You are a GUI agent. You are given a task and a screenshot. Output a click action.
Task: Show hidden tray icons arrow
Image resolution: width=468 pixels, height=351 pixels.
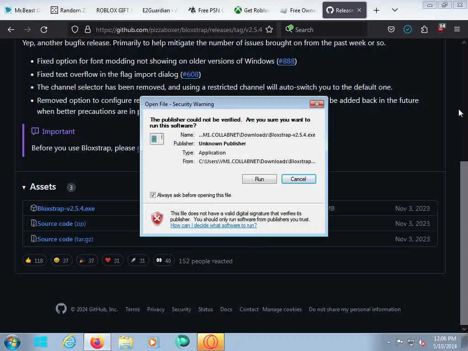(388, 342)
